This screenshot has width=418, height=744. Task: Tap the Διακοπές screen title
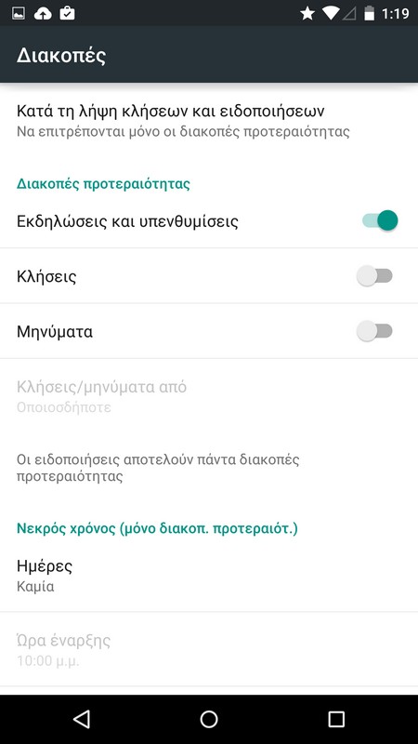pos(61,56)
